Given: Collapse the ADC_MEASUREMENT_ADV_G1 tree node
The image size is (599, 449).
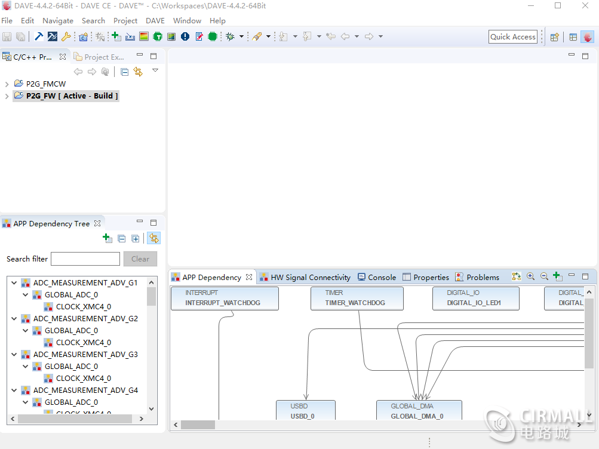Looking at the screenshot, I should click(14, 283).
